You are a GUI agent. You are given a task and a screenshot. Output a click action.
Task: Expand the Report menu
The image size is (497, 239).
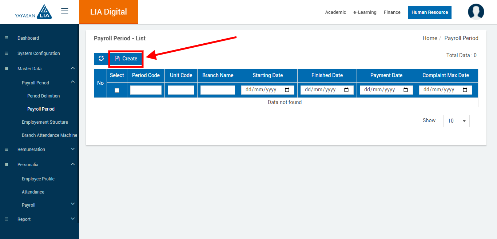pos(73,219)
